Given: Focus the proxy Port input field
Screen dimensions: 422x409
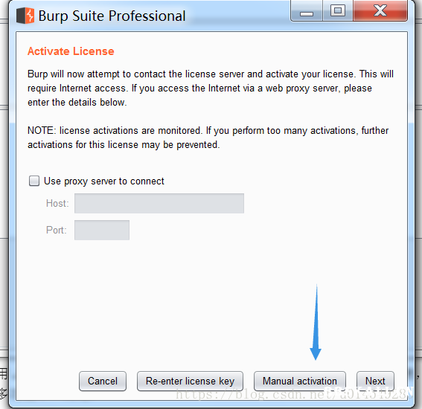Looking at the screenshot, I should pos(102,230).
